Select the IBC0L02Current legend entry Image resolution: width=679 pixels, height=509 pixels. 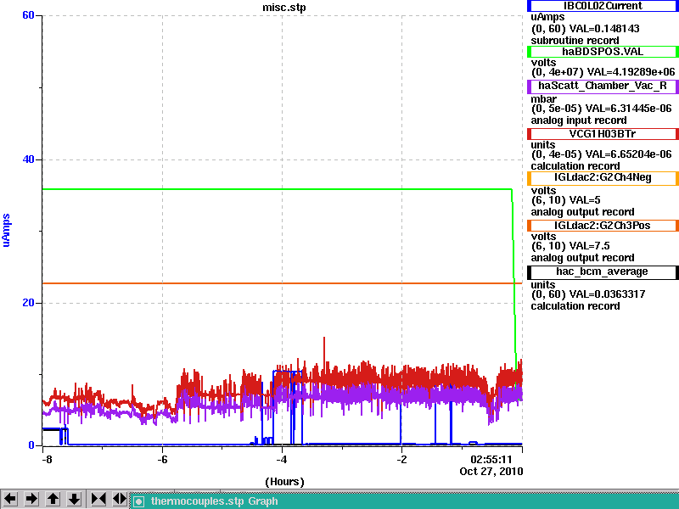(x=603, y=6)
